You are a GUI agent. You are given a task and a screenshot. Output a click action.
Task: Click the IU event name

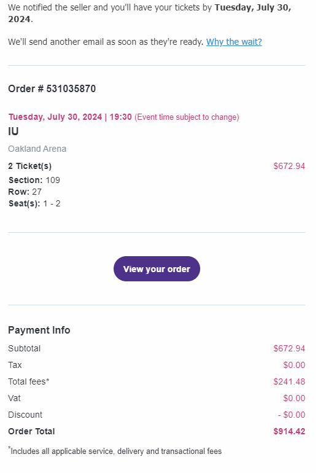pos(14,131)
